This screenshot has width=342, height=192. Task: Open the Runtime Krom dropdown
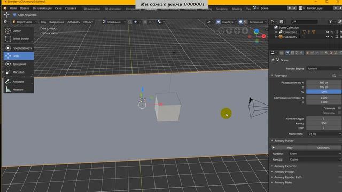pos(315,154)
